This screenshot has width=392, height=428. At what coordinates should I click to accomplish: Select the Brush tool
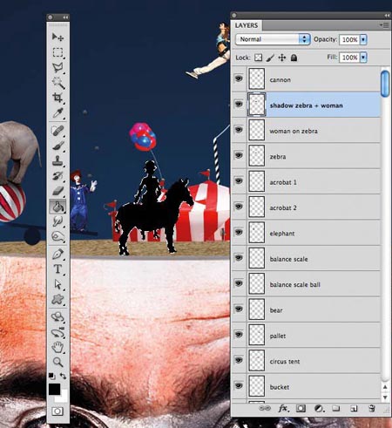(x=57, y=146)
